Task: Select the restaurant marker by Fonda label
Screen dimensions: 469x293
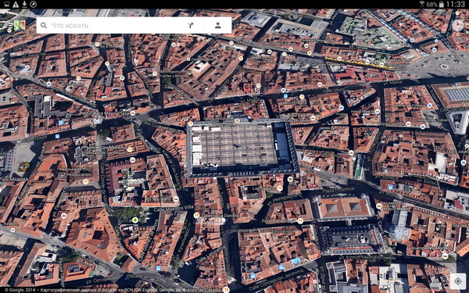Action: click(300, 220)
